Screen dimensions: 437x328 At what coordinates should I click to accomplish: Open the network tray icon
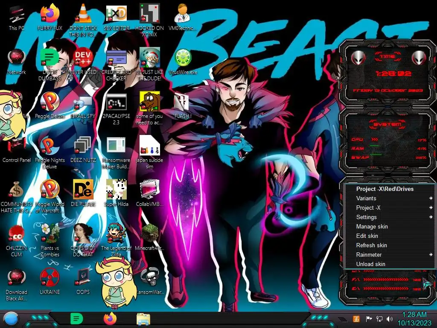point(379,319)
